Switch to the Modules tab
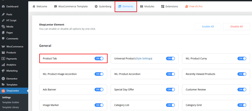 (147, 6)
